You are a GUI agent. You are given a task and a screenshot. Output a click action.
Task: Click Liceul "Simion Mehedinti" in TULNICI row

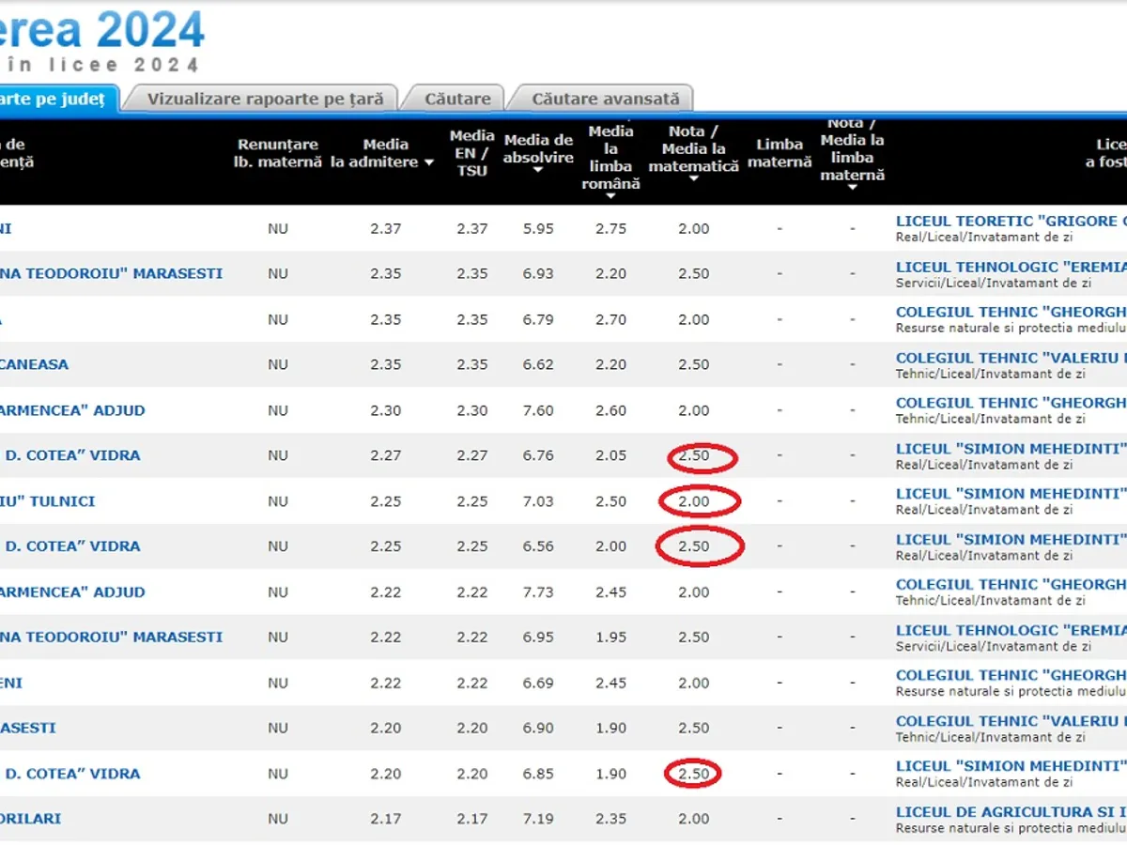point(1011,494)
